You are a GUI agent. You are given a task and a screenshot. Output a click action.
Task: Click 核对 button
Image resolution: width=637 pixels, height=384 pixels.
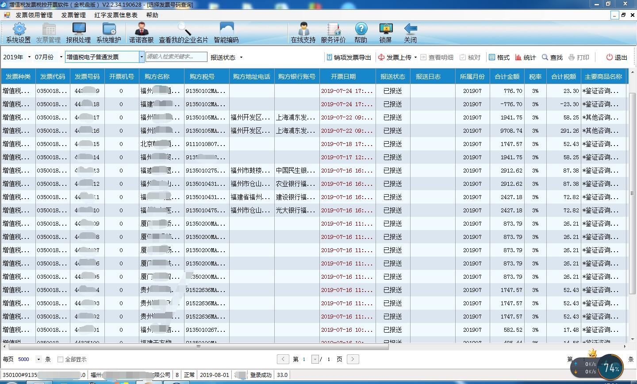pos(470,58)
